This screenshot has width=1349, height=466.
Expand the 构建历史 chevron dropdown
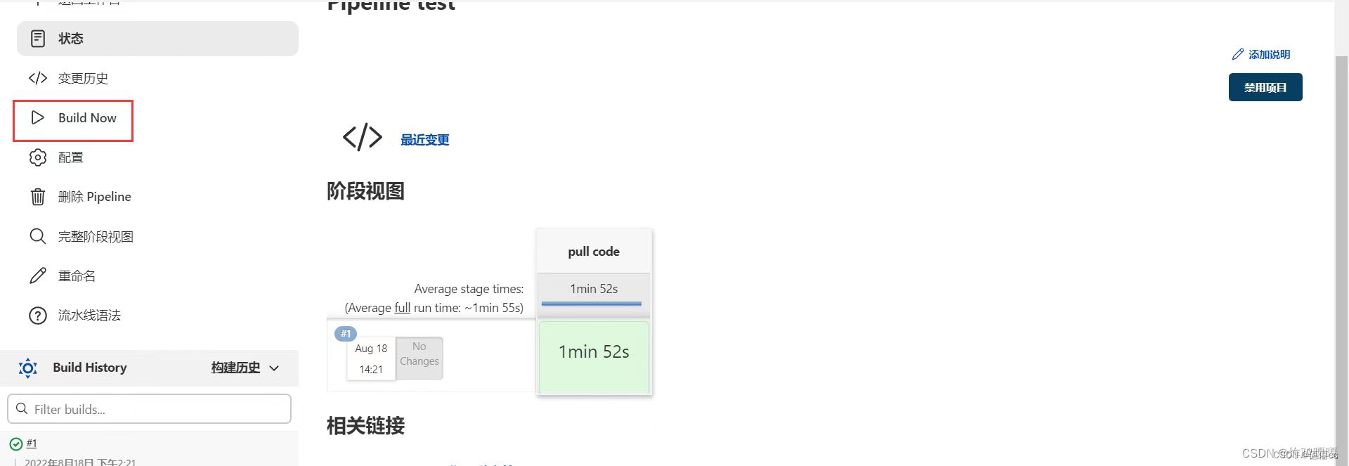tap(274, 368)
